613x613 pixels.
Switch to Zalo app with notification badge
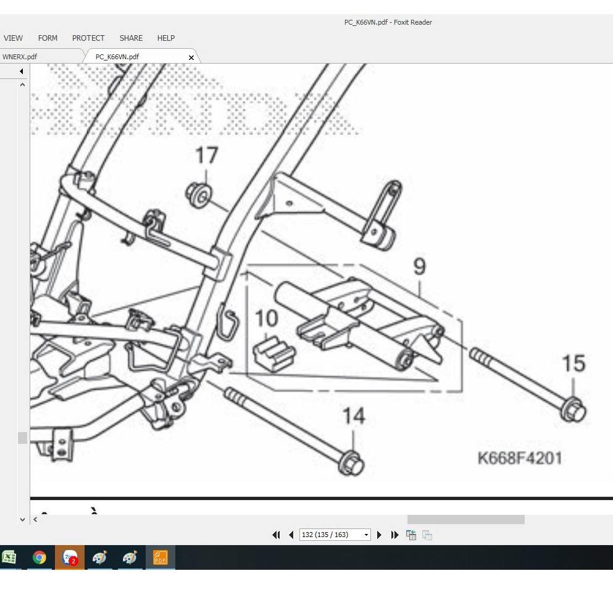(70, 558)
